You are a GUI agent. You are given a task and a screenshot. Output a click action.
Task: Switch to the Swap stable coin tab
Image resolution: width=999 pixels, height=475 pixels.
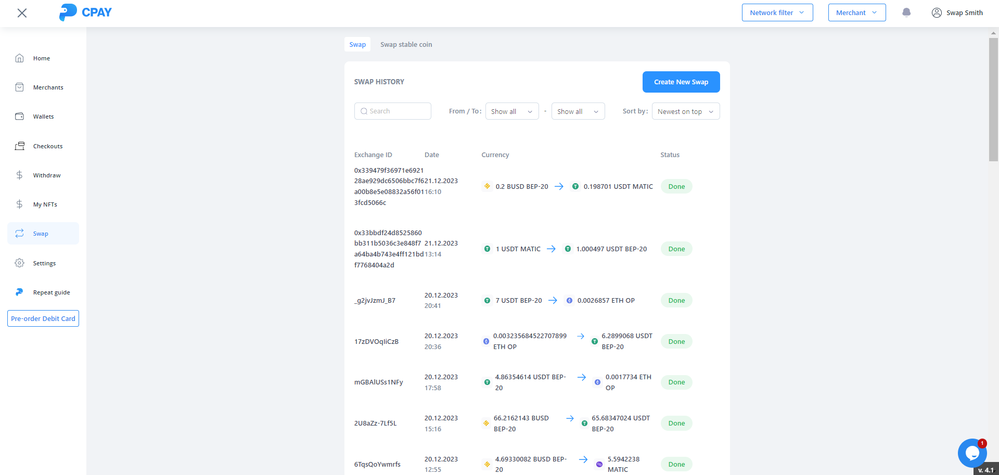(x=406, y=45)
